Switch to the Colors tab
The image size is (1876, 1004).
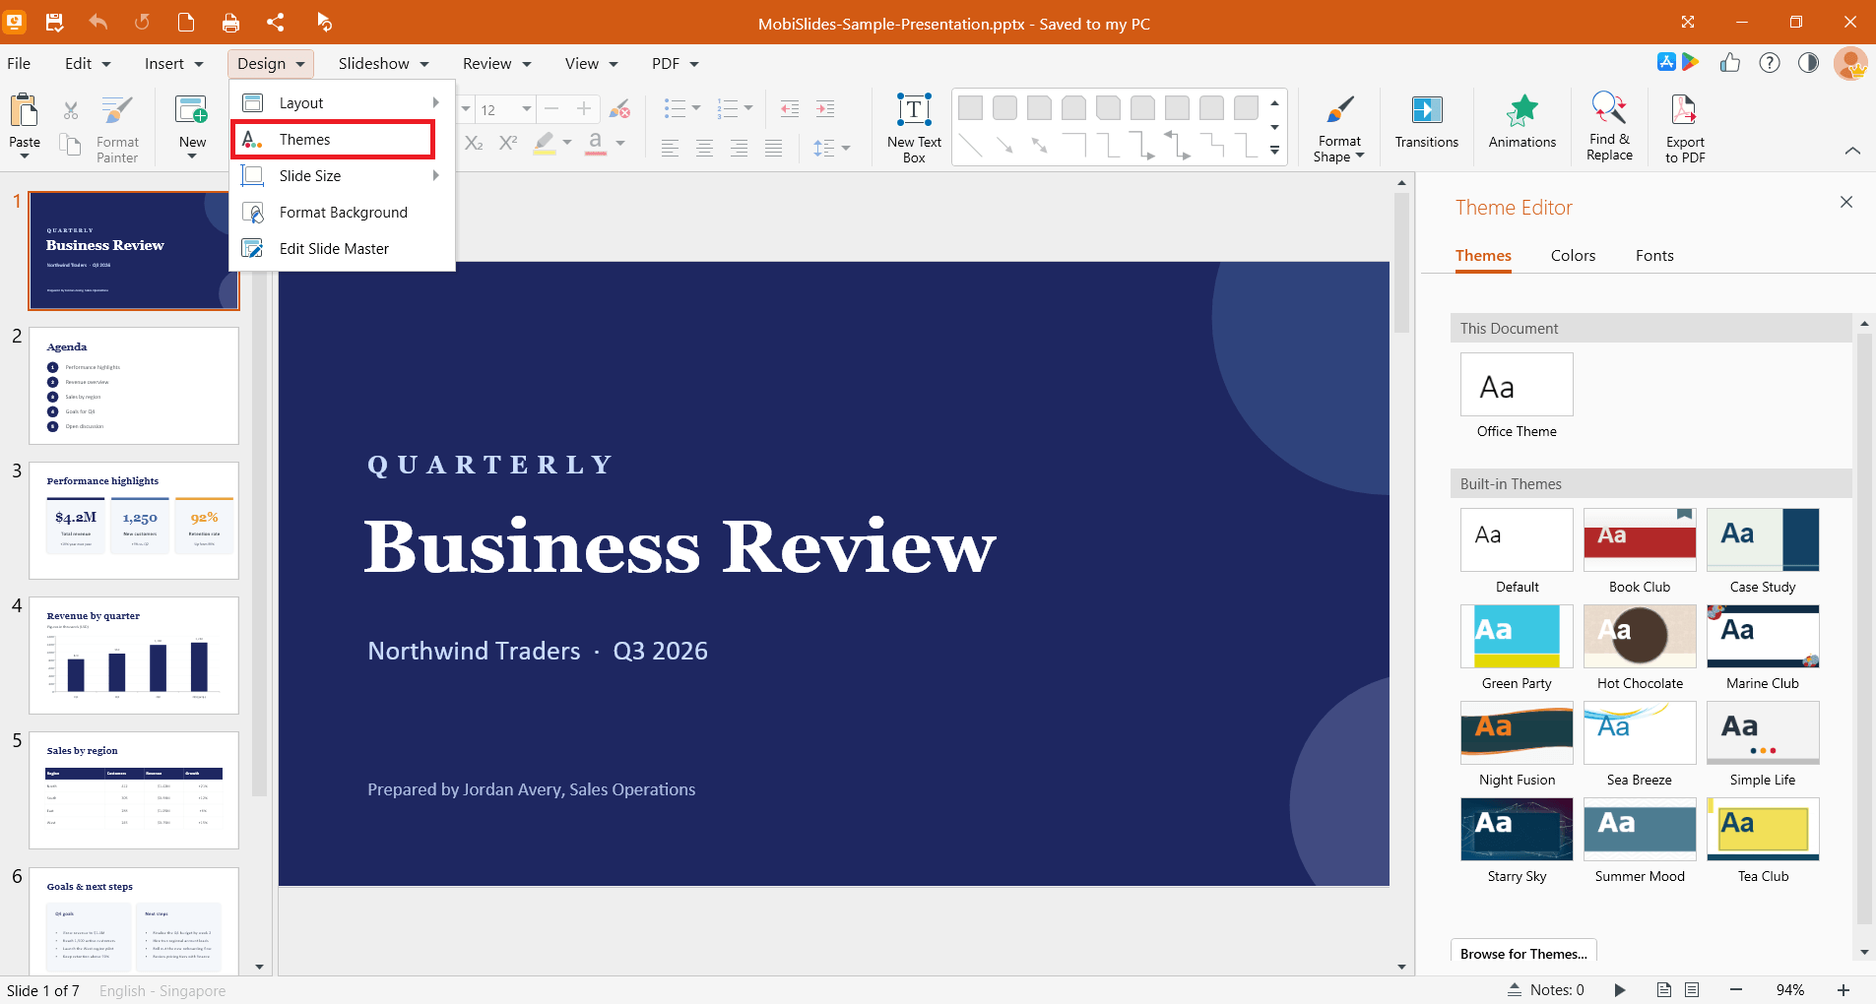(1573, 256)
